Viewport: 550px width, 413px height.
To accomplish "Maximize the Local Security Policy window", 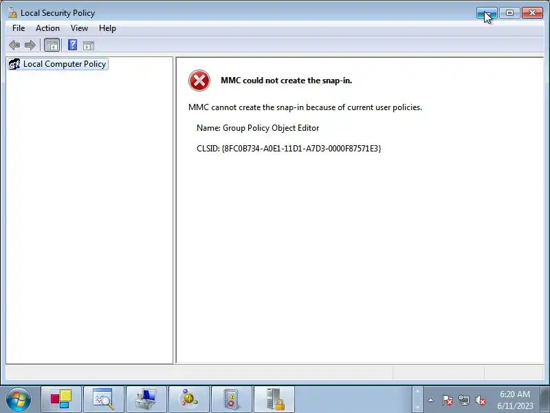I will [x=509, y=13].
